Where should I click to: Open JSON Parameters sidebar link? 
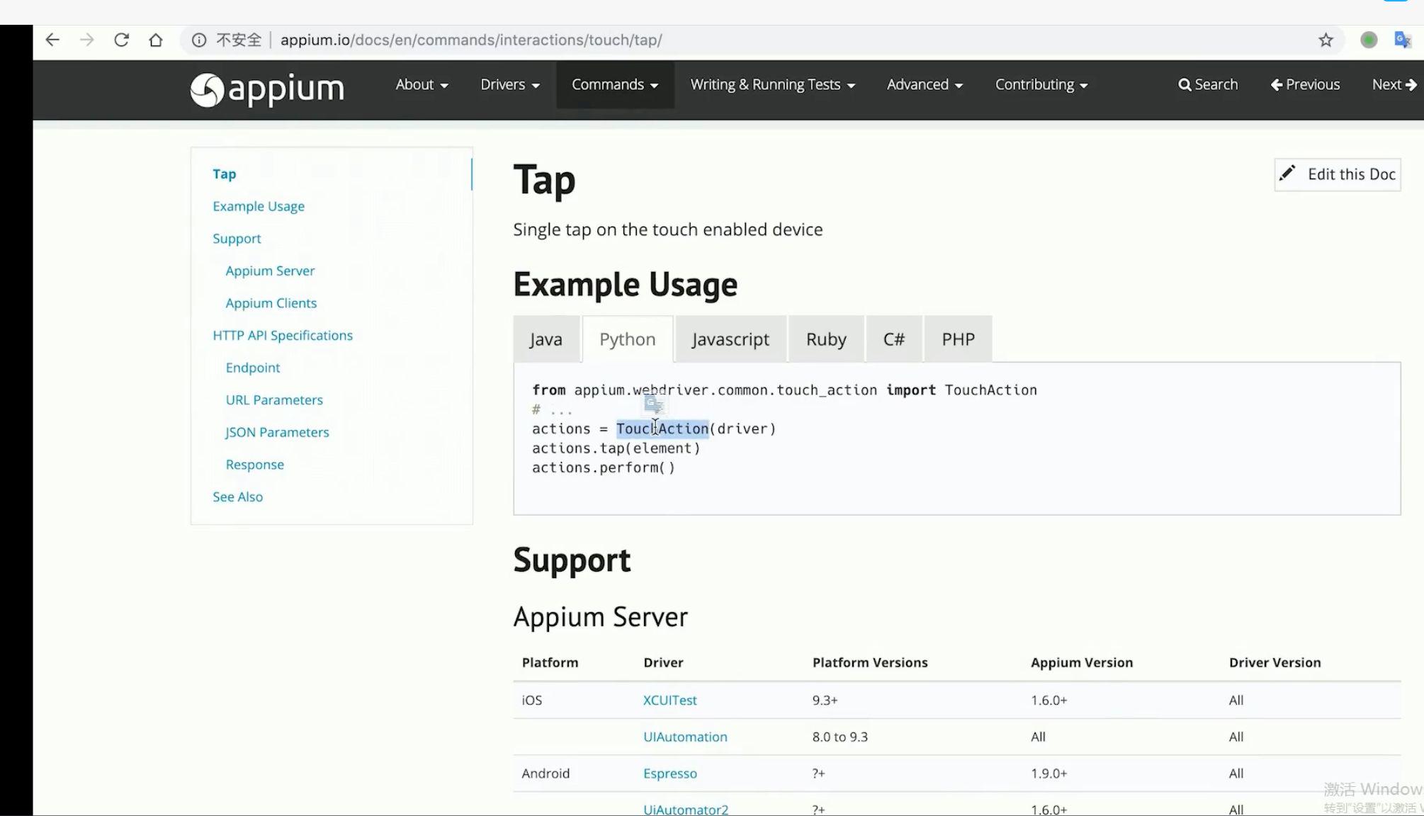click(x=277, y=432)
